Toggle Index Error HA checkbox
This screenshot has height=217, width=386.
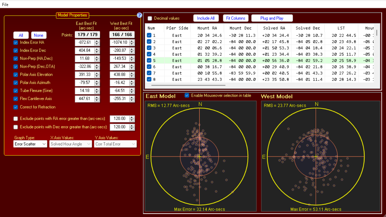[x=16, y=43]
